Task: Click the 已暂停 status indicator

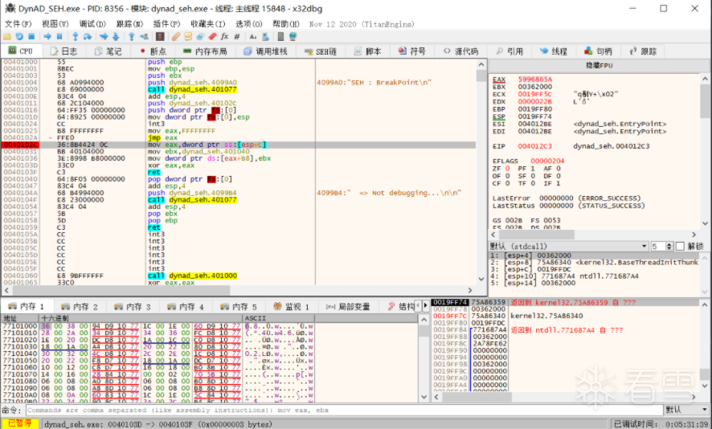Action: (19, 423)
